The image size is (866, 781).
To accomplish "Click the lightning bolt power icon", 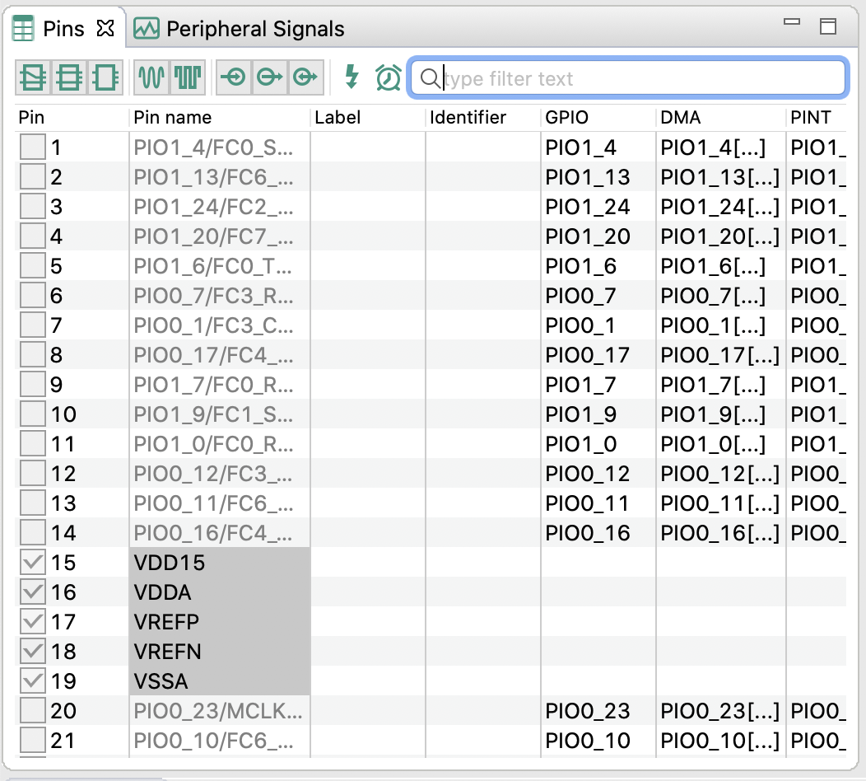I will [x=352, y=77].
